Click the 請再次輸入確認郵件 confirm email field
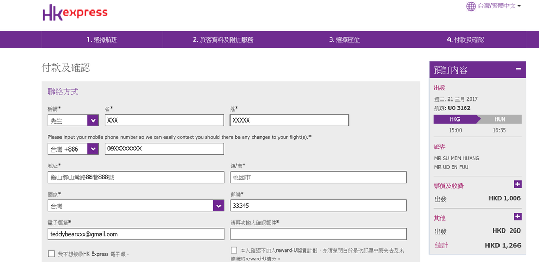This screenshot has height=262, width=539. coord(318,234)
